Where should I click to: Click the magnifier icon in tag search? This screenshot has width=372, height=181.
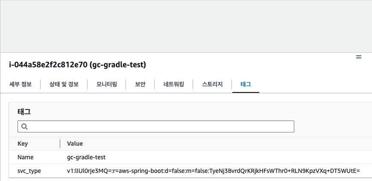(x=24, y=126)
